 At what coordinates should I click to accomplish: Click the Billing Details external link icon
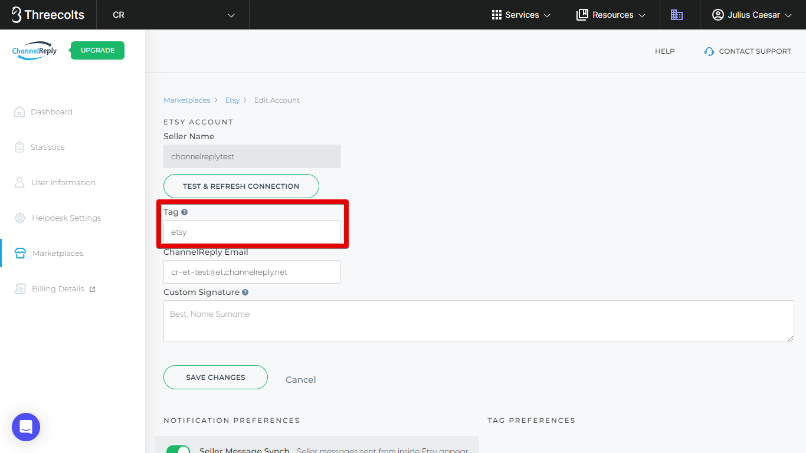coord(92,289)
